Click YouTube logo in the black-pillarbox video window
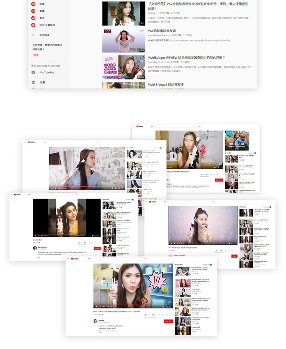 pyautogui.click(x=17, y=195)
